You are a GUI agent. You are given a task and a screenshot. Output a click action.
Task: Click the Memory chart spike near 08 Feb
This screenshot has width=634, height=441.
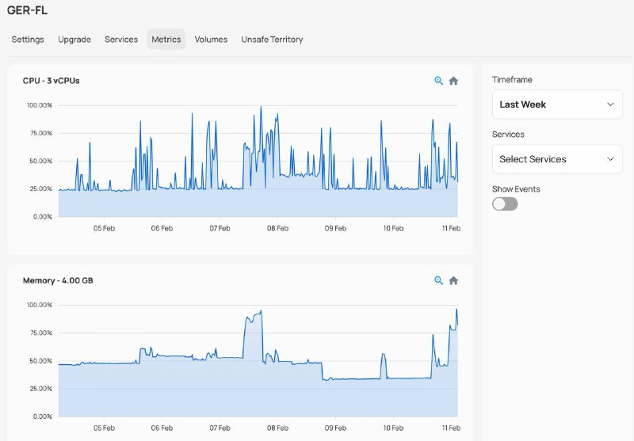click(253, 317)
